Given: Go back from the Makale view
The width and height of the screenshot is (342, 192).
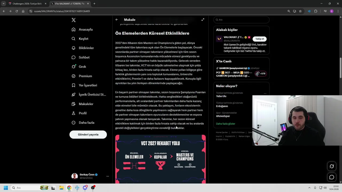Looking at the screenshot, I should click(x=117, y=20).
